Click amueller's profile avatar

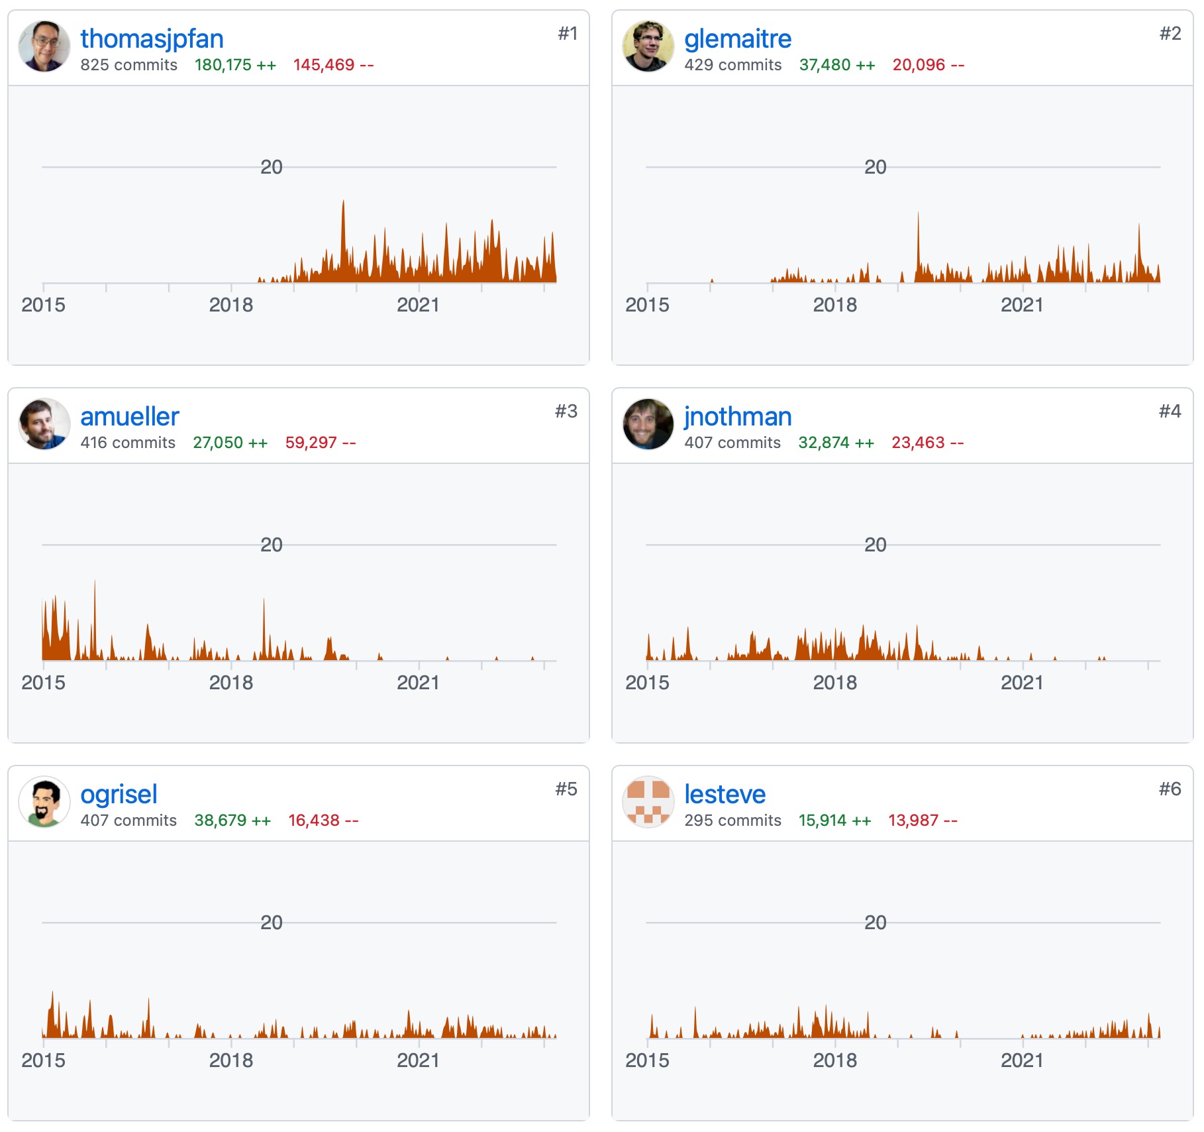[44, 424]
